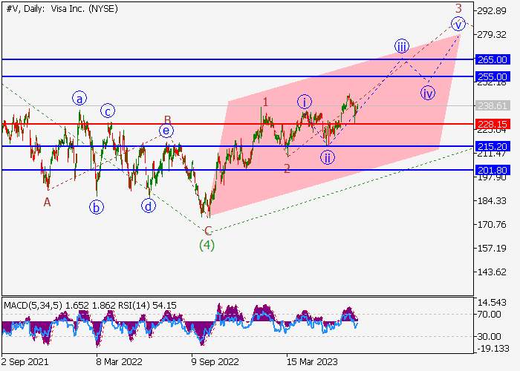Click the circled wave 'd' marker

149,206
